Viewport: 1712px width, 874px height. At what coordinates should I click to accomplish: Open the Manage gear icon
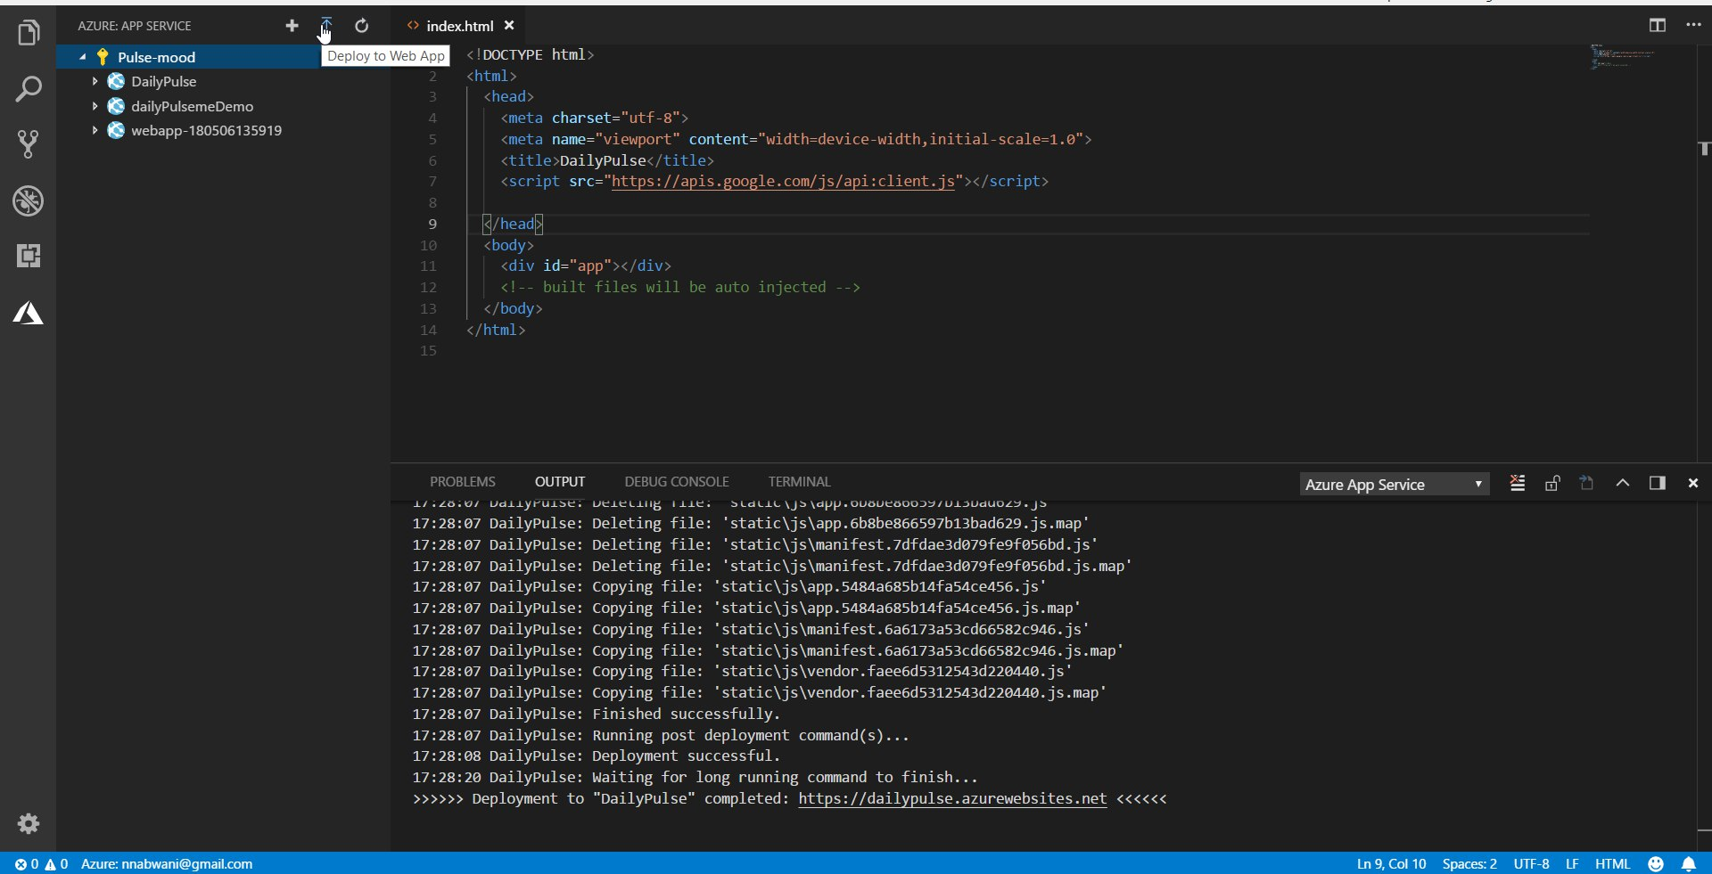[29, 823]
